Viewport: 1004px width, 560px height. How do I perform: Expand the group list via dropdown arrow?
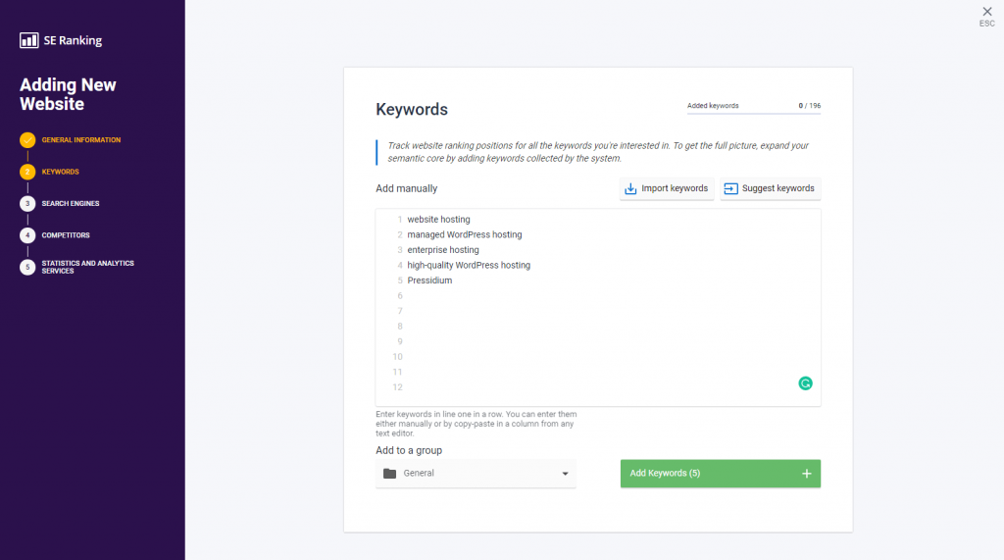565,474
